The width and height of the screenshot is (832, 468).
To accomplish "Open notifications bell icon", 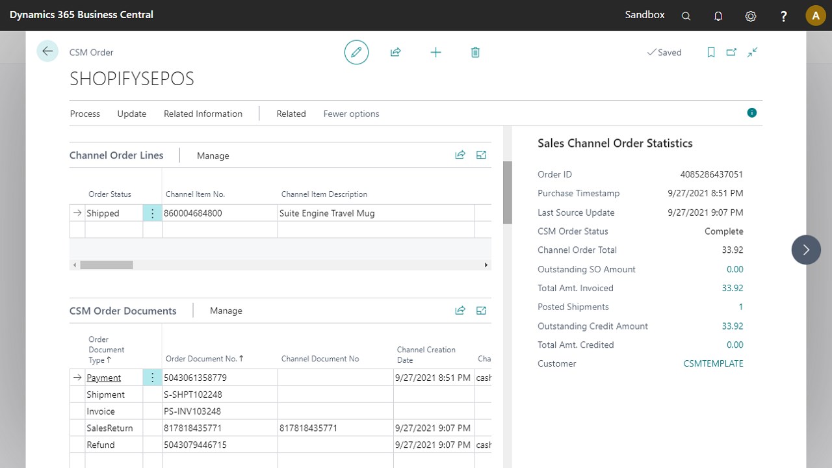I will tap(718, 16).
